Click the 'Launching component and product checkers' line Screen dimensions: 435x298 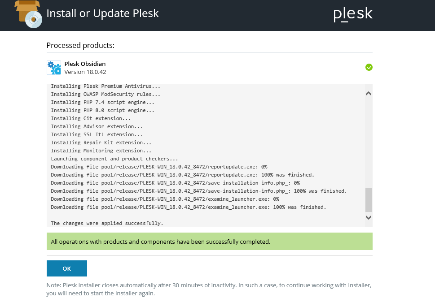pyautogui.click(x=114, y=159)
